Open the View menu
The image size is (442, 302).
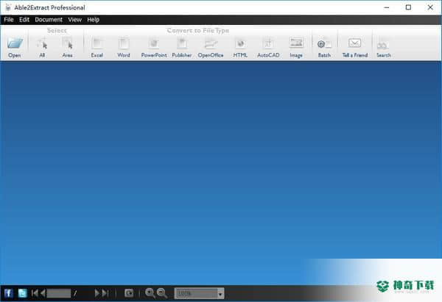[x=74, y=20]
